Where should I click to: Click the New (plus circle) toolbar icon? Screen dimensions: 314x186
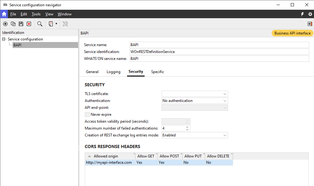5,24
